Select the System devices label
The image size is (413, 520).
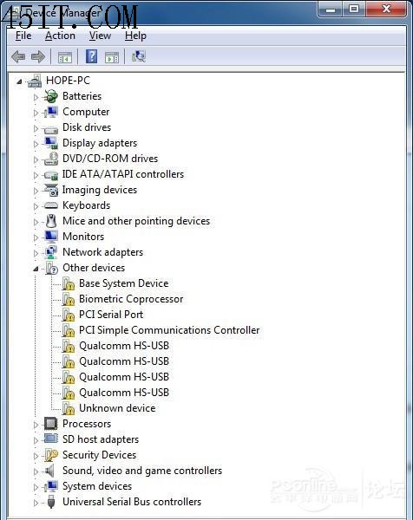[97, 486]
